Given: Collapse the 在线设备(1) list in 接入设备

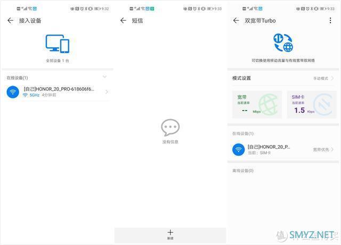Looking at the screenshot, I should tap(104, 77).
